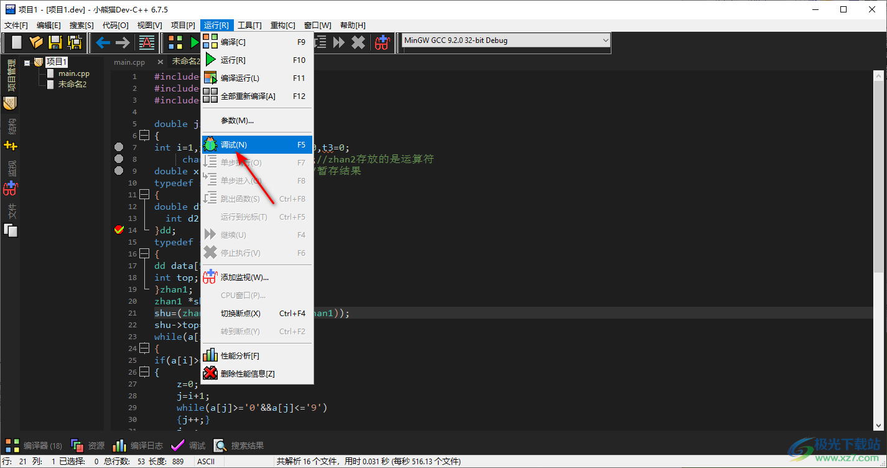
Task: Click the red A reformat code icon
Action: (147, 42)
